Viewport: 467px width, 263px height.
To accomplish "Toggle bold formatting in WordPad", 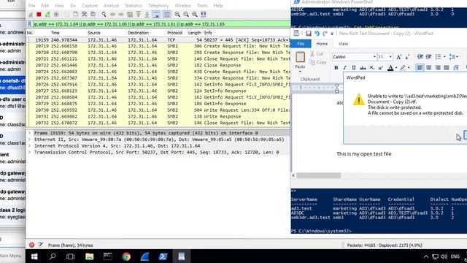I will point(336,68).
